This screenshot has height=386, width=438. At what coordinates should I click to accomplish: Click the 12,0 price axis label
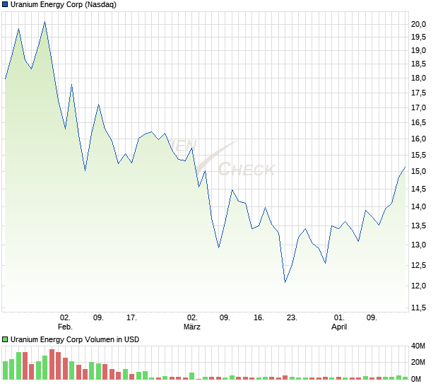[x=418, y=286]
